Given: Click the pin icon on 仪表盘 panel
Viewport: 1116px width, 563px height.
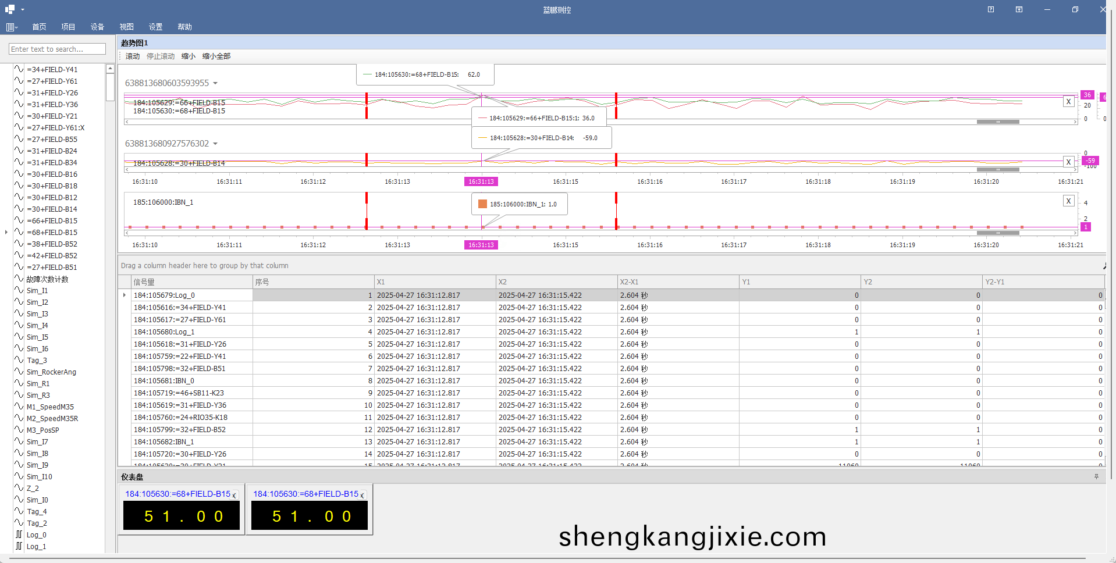Looking at the screenshot, I should tap(1096, 476).
